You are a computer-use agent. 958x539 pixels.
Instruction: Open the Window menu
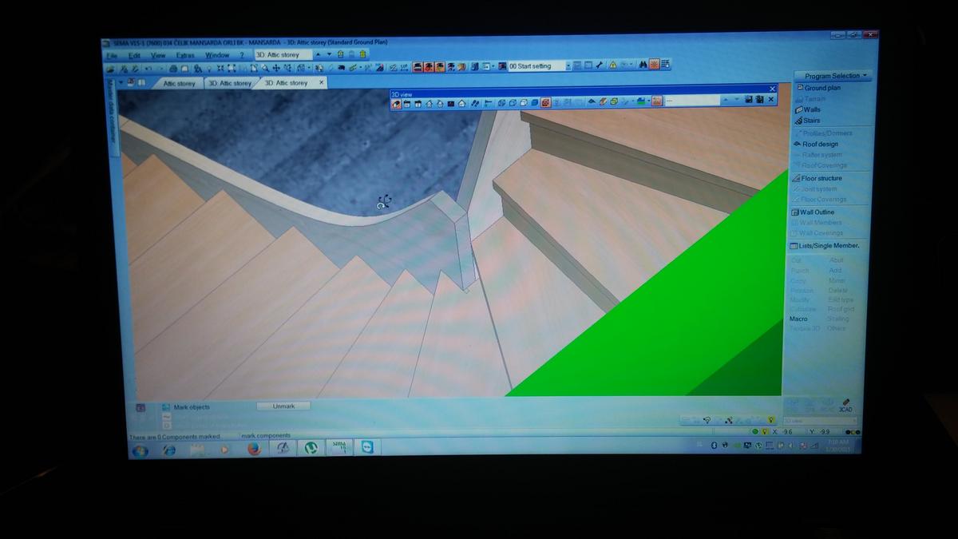tap(217, 55)
